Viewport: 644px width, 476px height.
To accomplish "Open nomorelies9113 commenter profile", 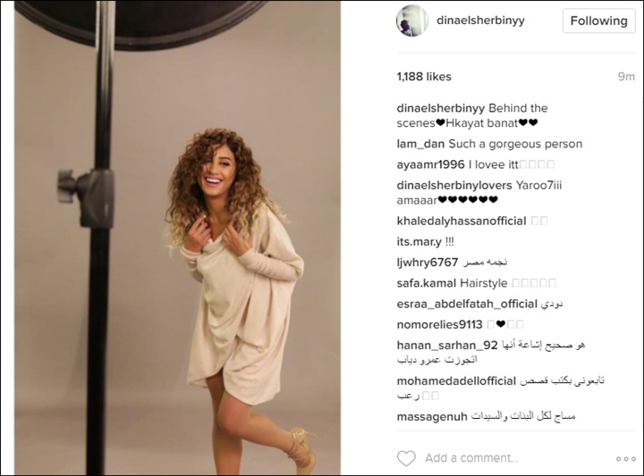I will (439, 325).
